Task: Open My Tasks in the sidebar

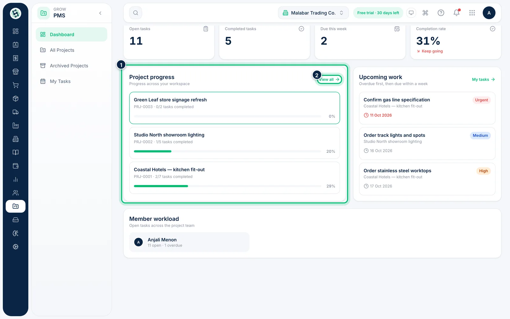Action: click(71, 81)
